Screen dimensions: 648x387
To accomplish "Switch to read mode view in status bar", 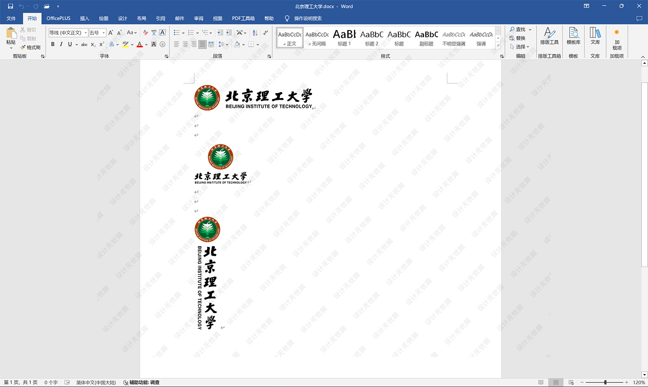I will [x=541, y=383].
